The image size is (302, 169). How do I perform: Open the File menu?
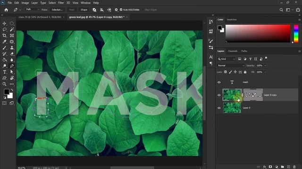pos(9,3)
